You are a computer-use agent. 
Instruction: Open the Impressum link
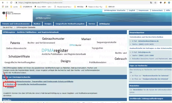pos(143,10)
